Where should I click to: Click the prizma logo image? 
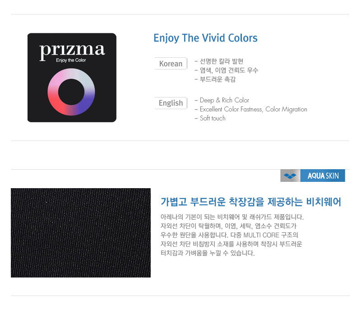[72, 78]
